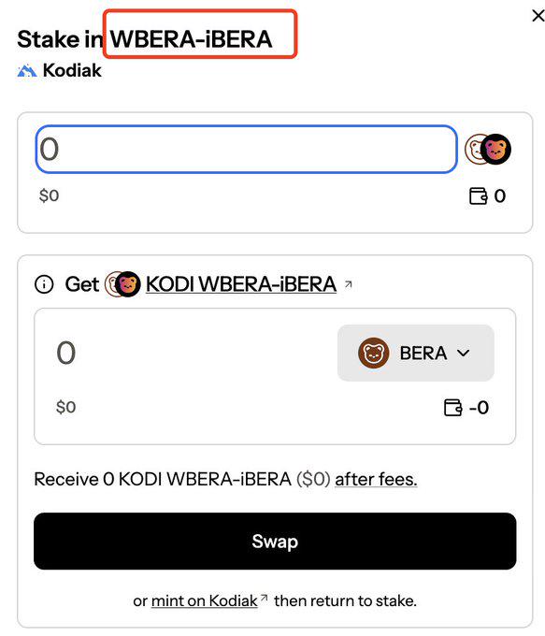This screenshot has width=545, height=636.
Task: Close the stake dialog with X
Action: (538, 16)
